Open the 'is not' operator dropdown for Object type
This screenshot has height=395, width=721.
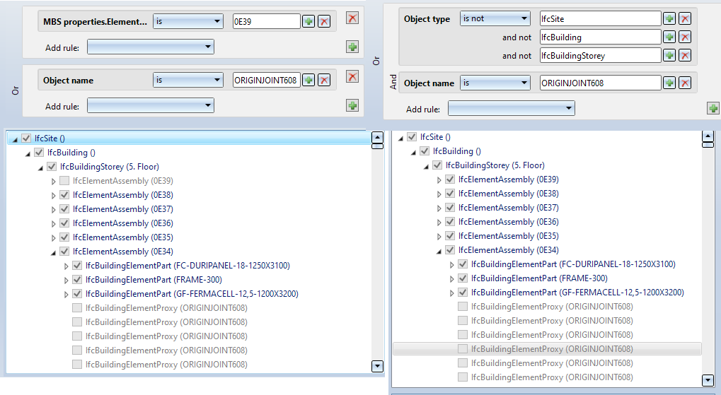pyautogui.click(x=495, y=18)
